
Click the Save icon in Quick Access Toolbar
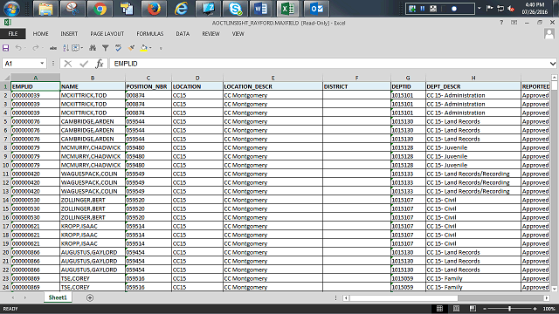6,48
